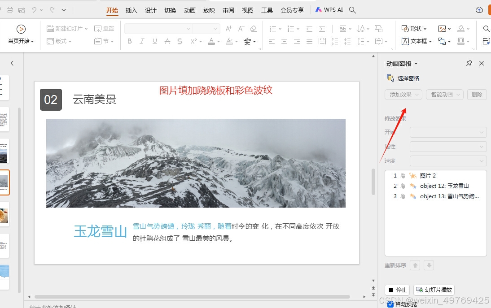Open quick access toolbar customize dropdown

point(64,10)
